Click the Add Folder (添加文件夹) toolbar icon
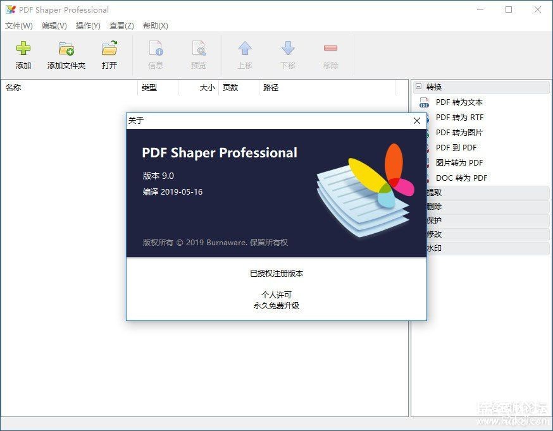This screenshot has width=553, height=431. (x=66, y=48)
